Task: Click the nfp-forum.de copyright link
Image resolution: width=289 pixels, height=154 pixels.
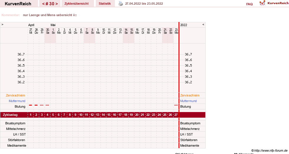Action: click(x=269, y=150)
